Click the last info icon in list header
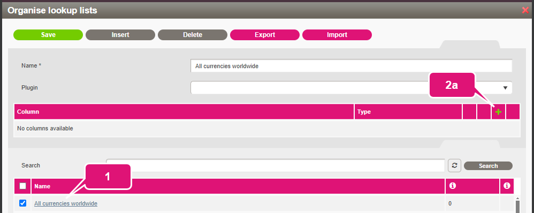This screenshot has width=534, height=213. [507, 186]
